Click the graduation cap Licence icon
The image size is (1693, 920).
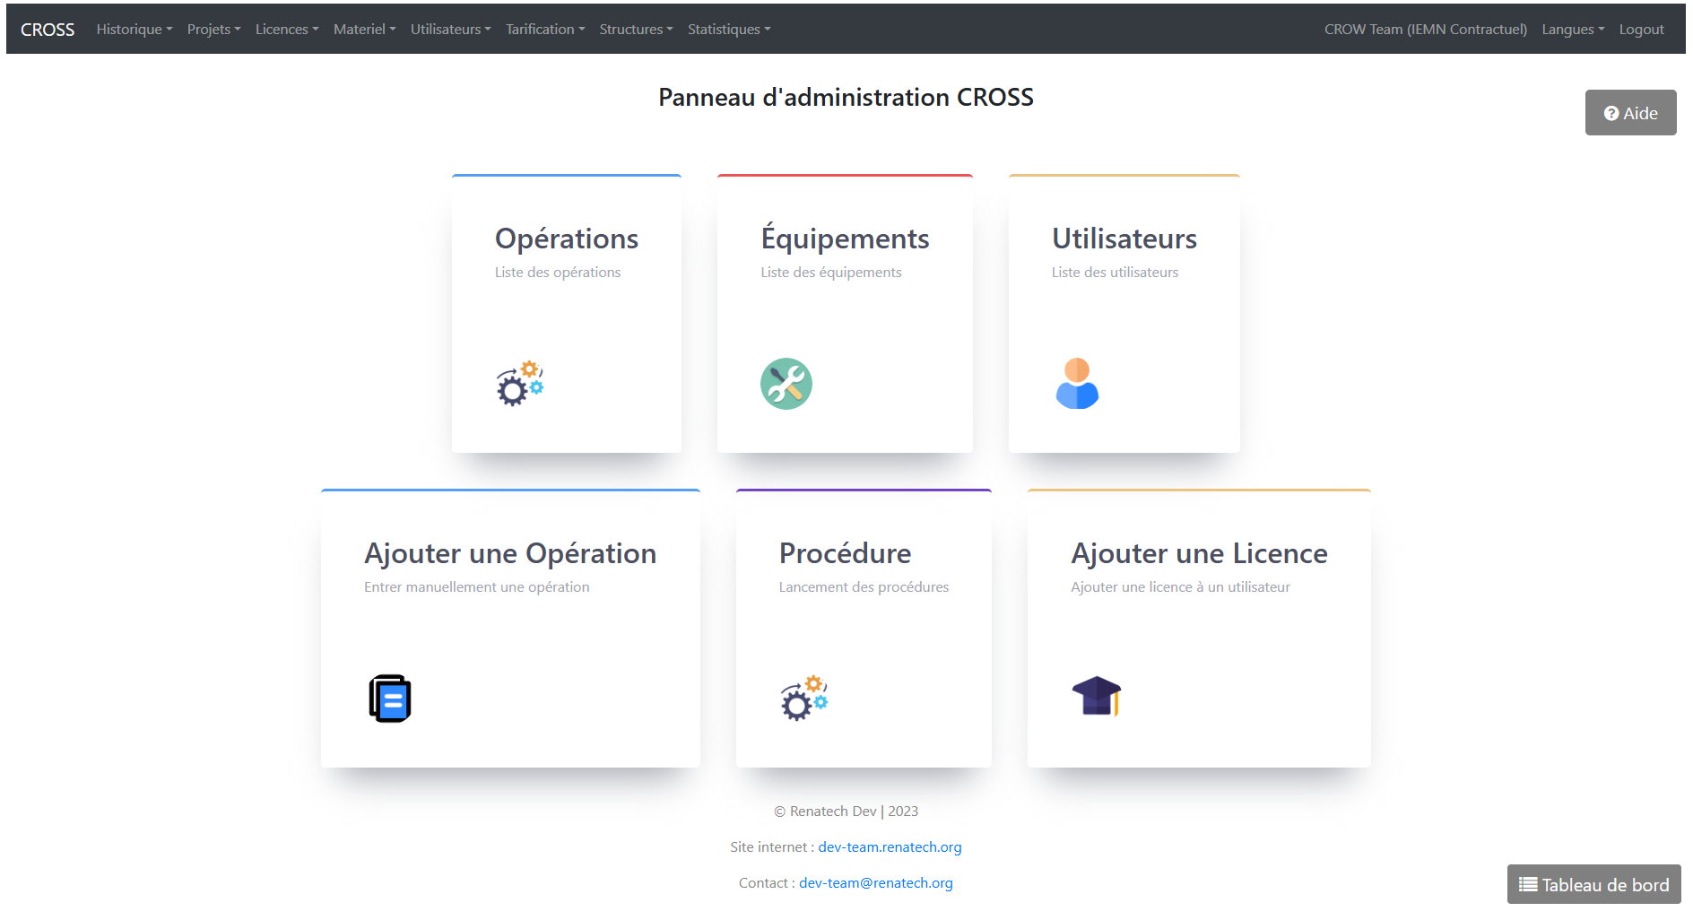pyautogui.click(x=1097, y=696)
